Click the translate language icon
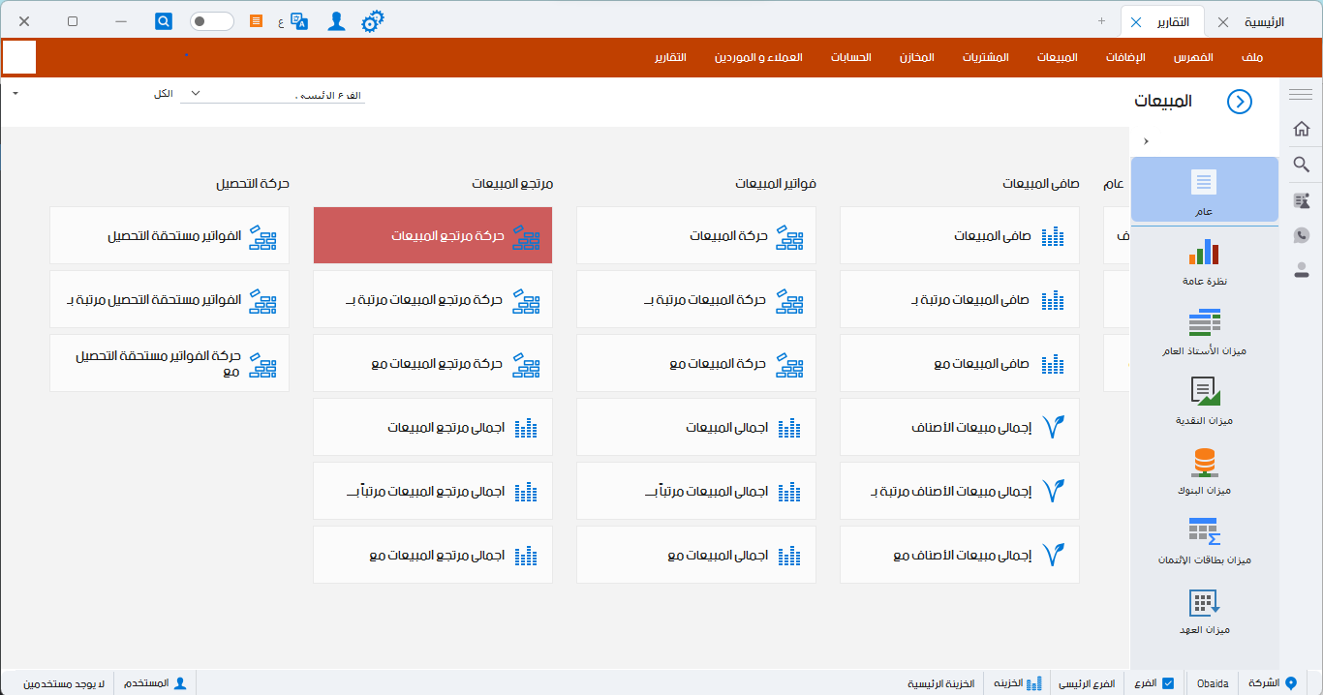 [x=299, y=21]
